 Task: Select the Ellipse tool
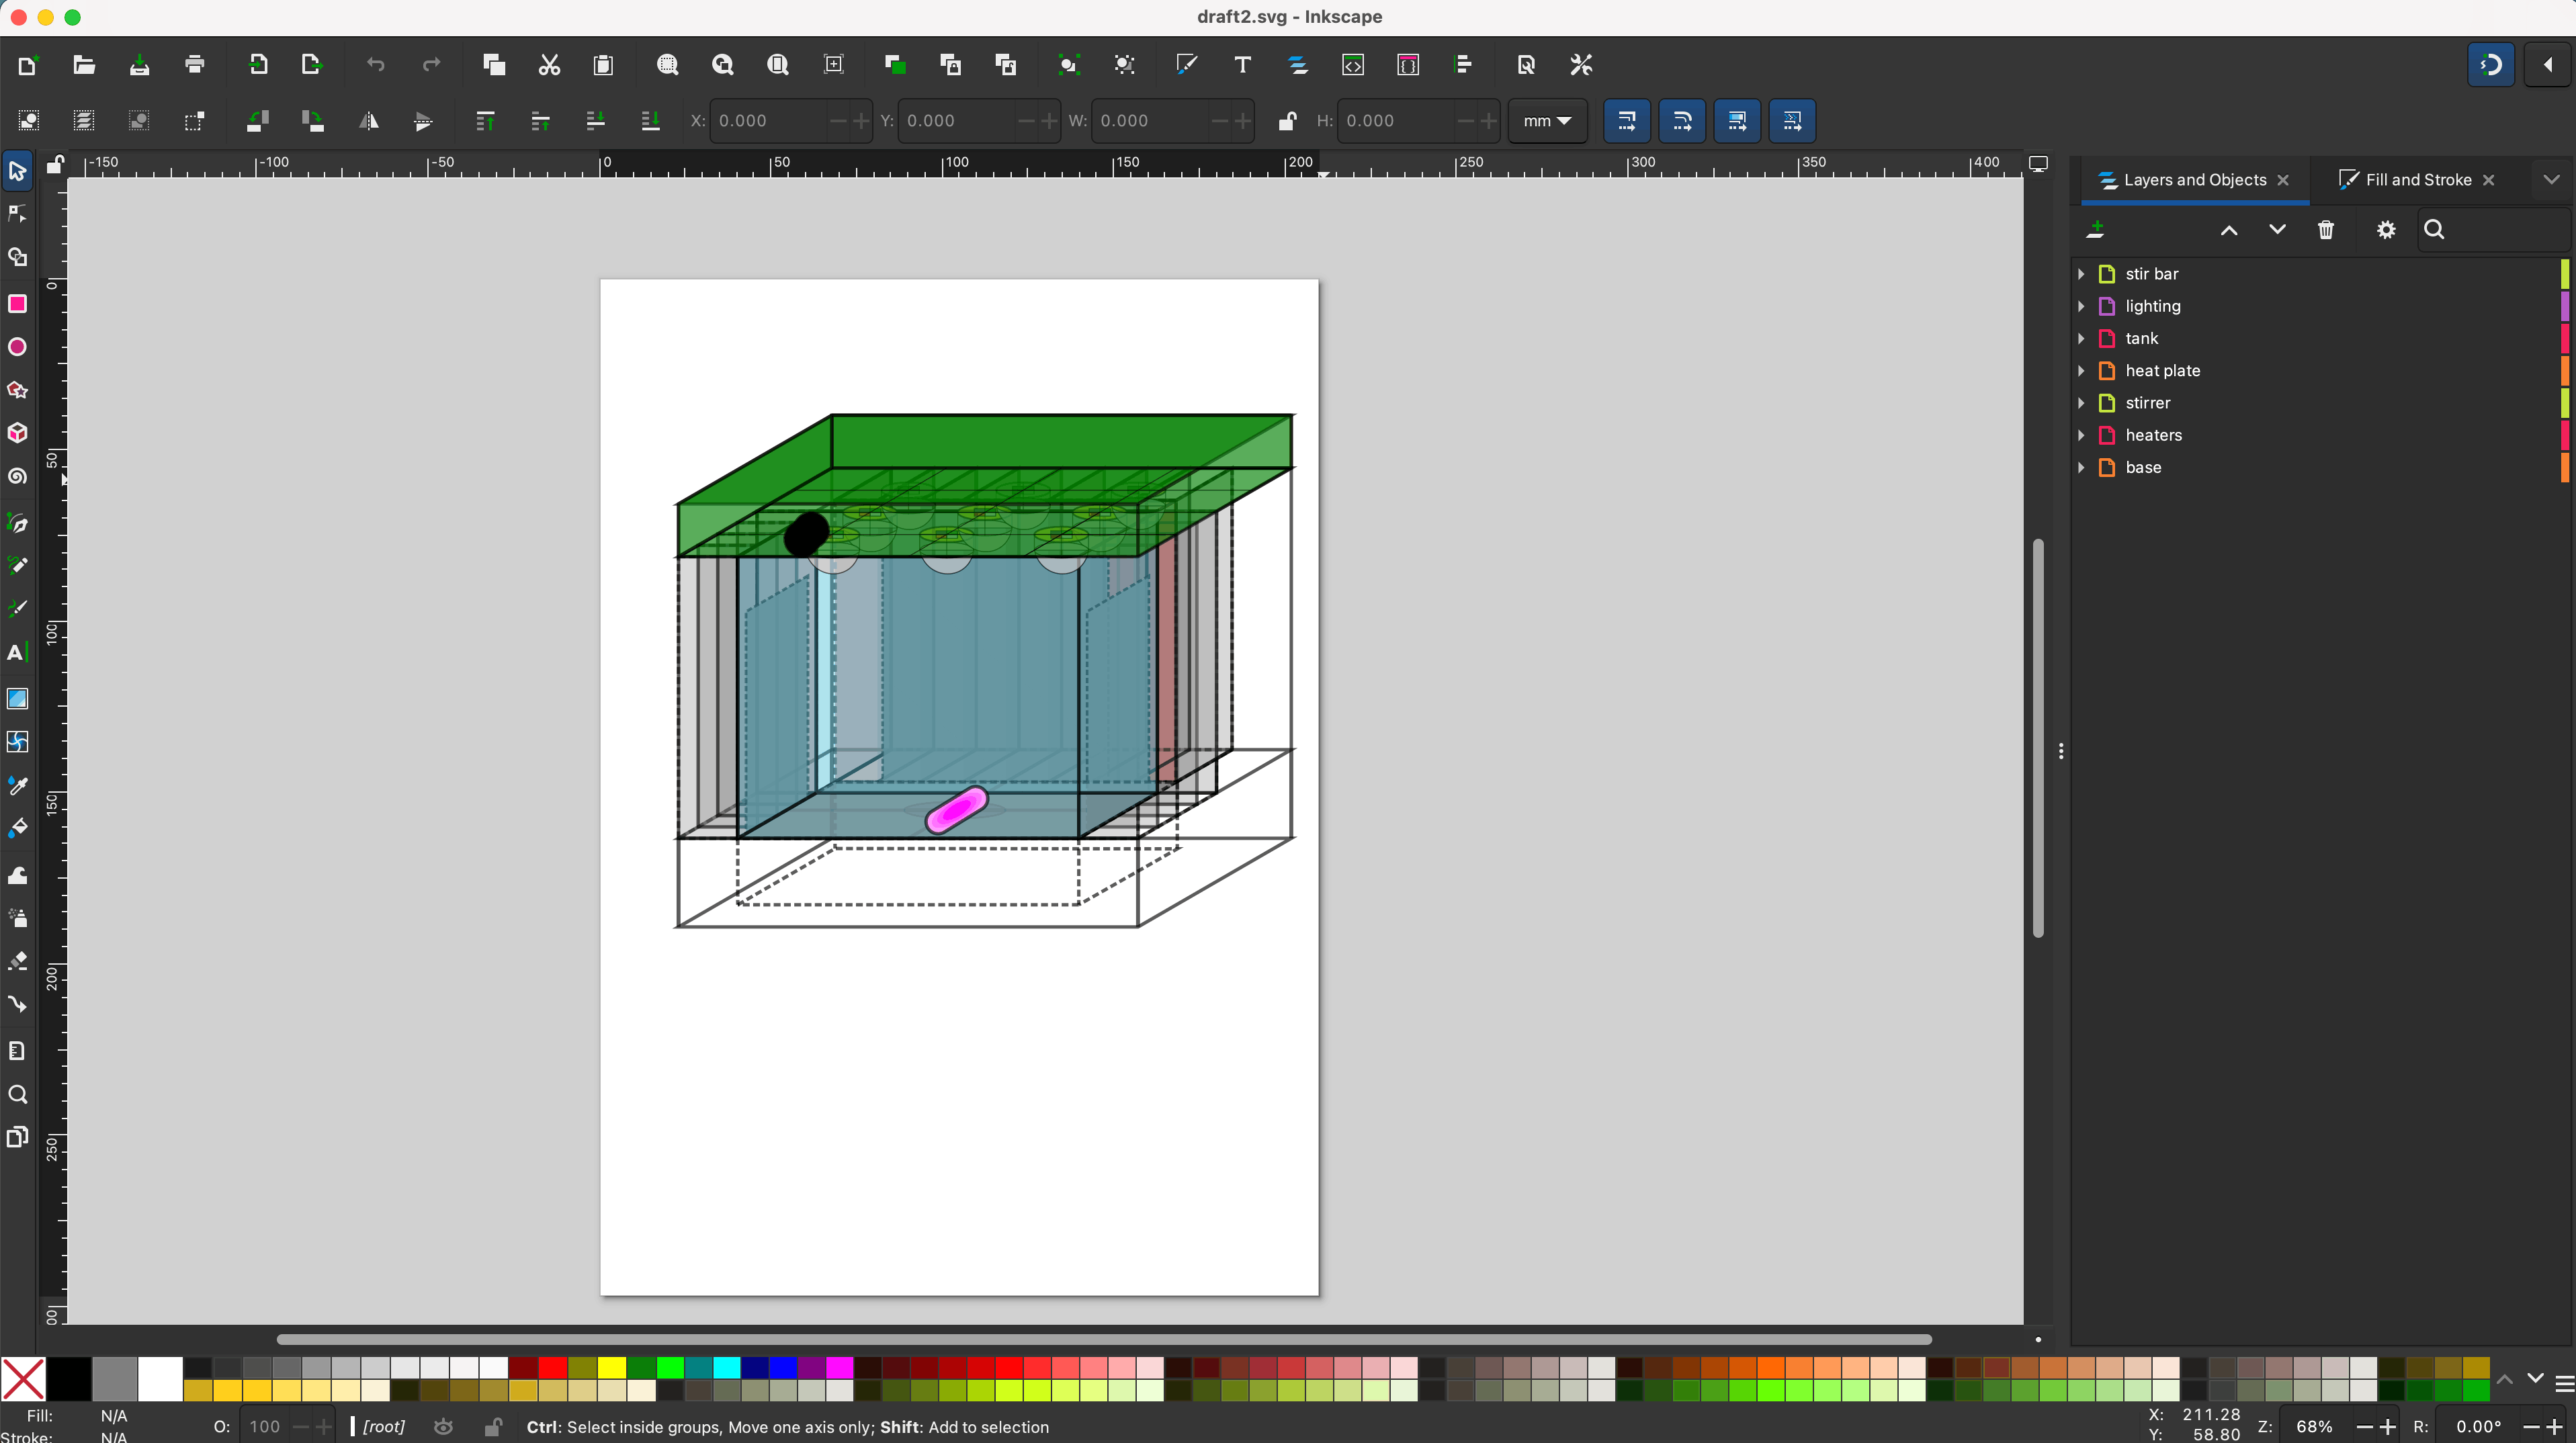(x=17, y=347)
